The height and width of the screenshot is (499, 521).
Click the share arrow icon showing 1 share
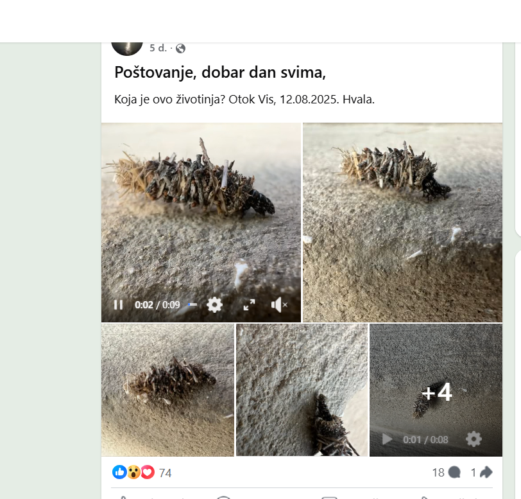pyautogui.click(x=486, y=473)
